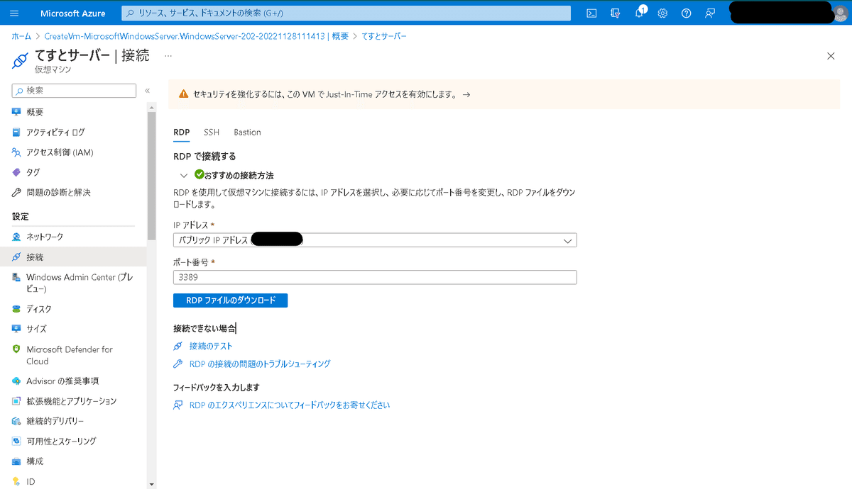
Task: Click the ID key icon
Action: (16, 481)
